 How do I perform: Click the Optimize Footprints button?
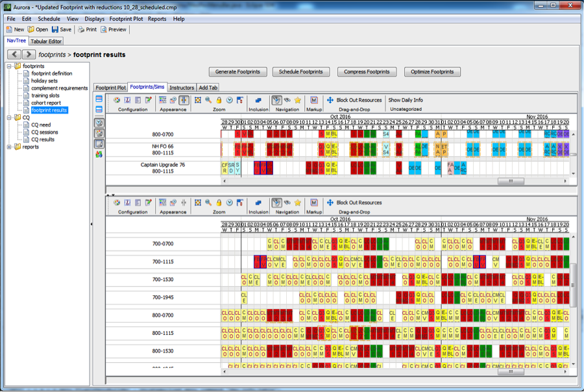[x=432, y=71]
